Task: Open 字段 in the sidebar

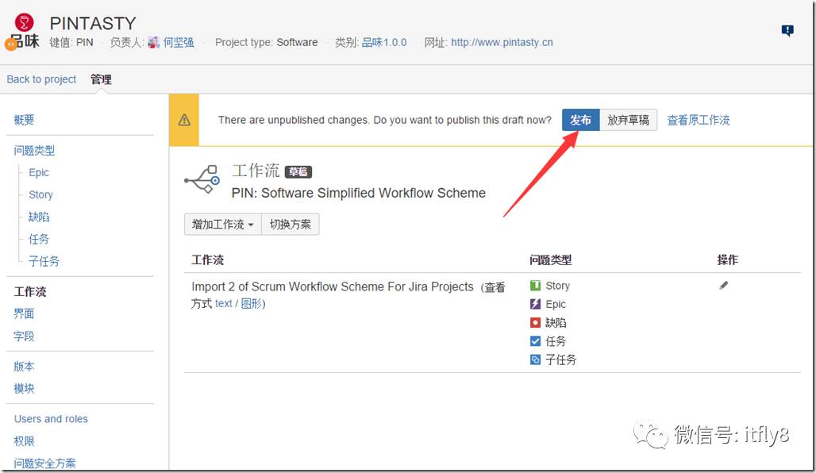Action: [x=24, y=336]
